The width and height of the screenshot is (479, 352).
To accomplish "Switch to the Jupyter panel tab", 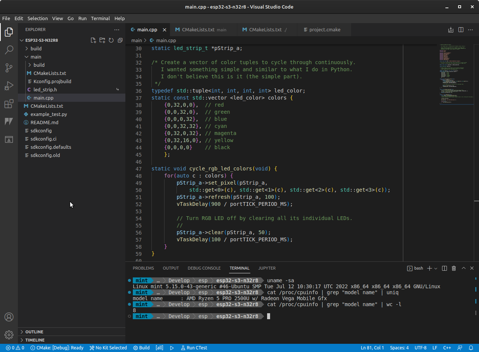I will [x=267, y=268].
